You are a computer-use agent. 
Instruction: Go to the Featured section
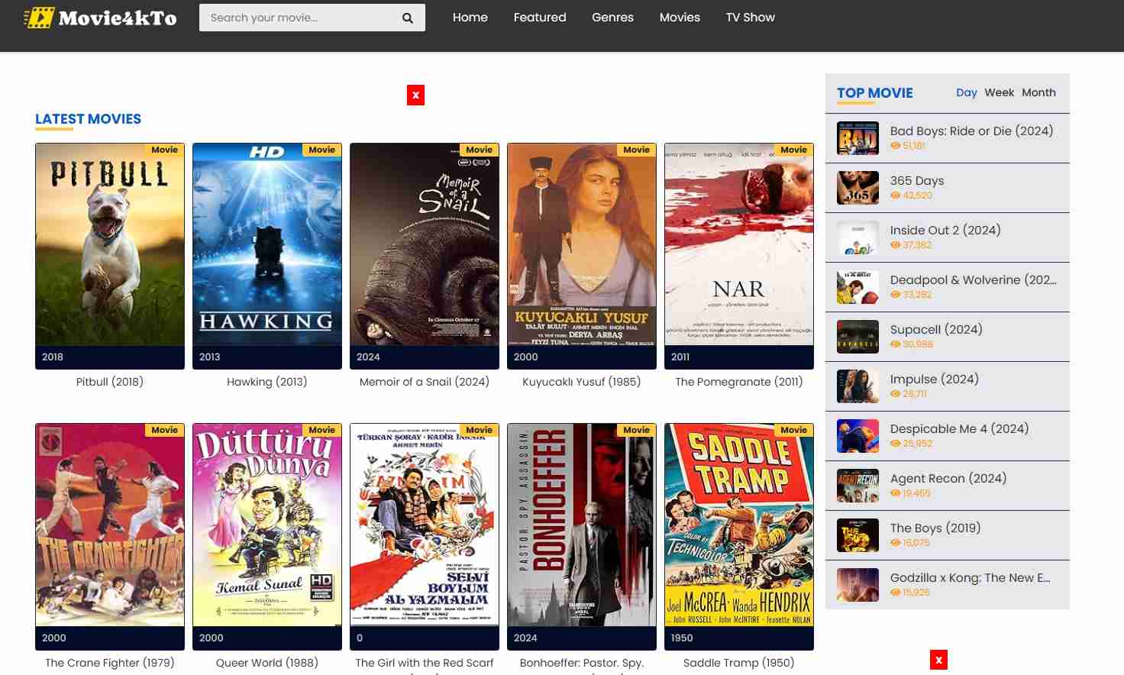(540, 18)
